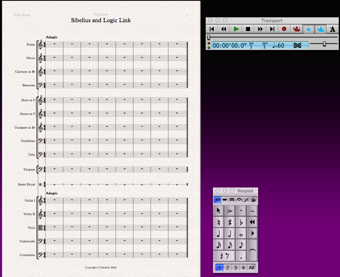This screenshot has width=340, height=277.
Task: Click the 'Contrabass' staff name
Action: [x=27, y=255]
